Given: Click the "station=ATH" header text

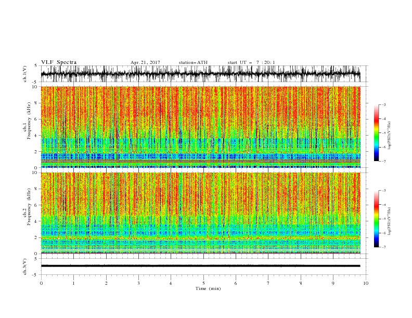Looking at the screenshot, I should point(193,62).
